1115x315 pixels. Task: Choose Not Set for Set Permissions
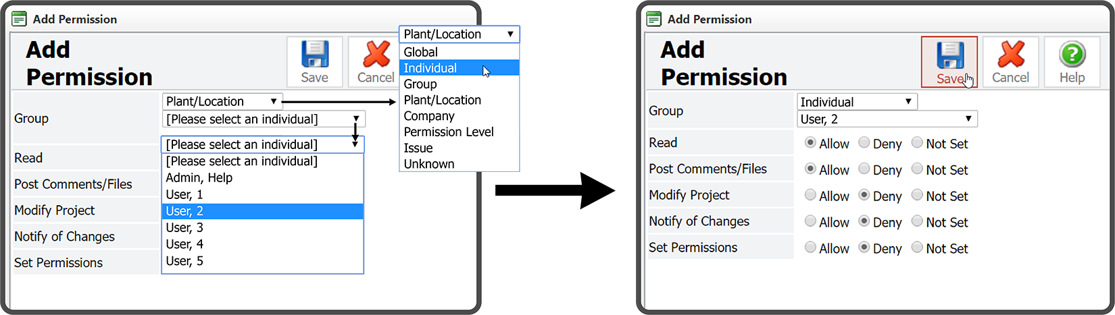[x=917, y=248]
